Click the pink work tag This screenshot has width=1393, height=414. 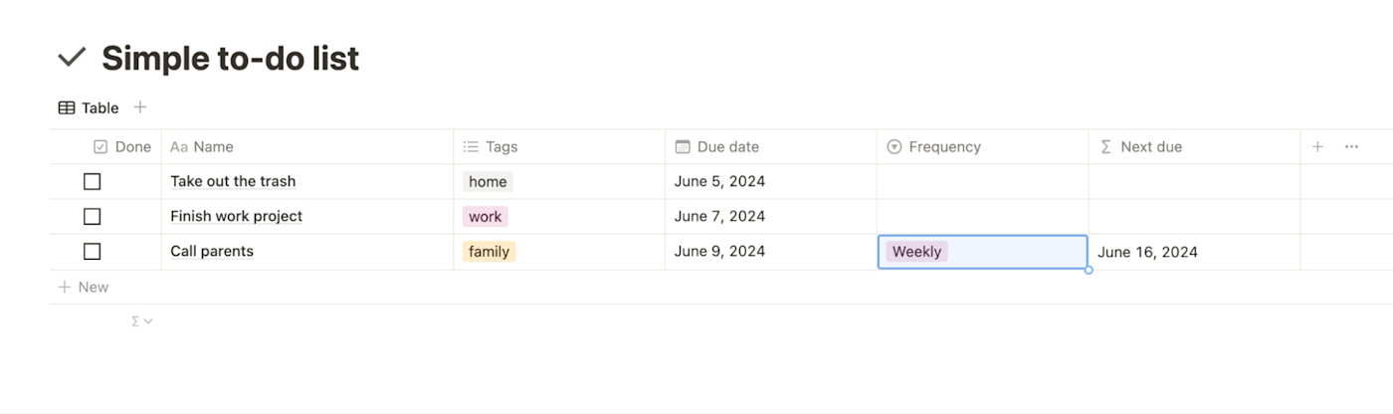pos(486,216)
